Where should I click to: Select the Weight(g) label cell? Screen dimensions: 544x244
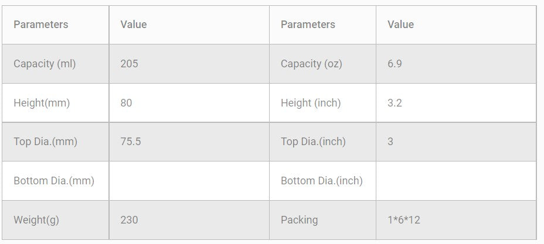pyautogui.click(x=36, y=220)
